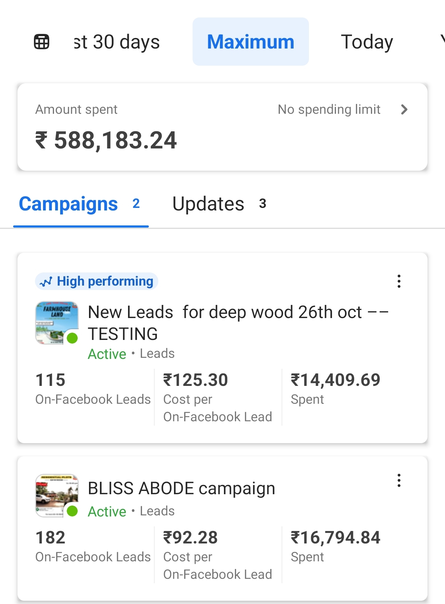
Task: Switch to the Today date range
Action: pyautogui.click(x=367, y=42)
